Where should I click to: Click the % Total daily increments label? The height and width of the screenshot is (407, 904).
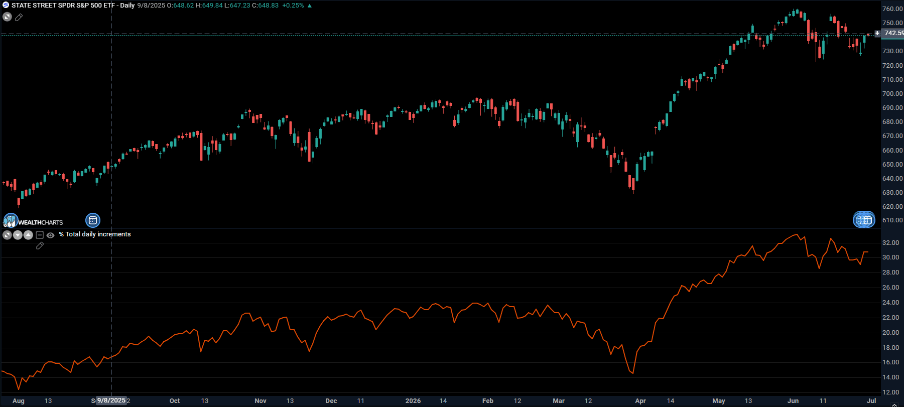coord(95,234)
